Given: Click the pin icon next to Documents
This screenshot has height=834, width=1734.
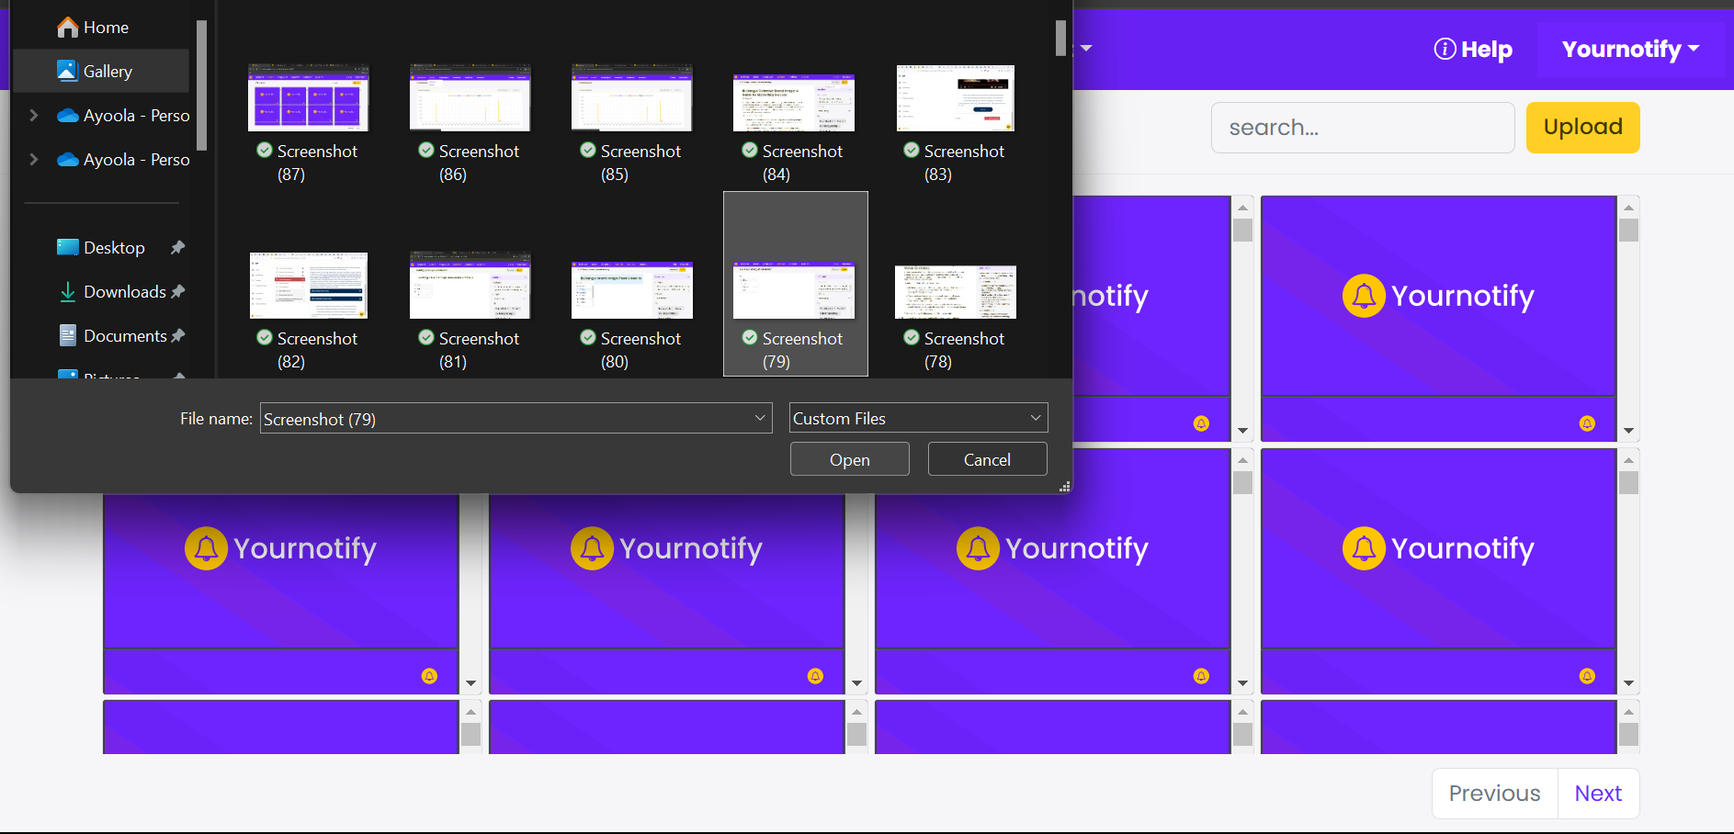Looking at the screenshot, I should pos(178,335).
